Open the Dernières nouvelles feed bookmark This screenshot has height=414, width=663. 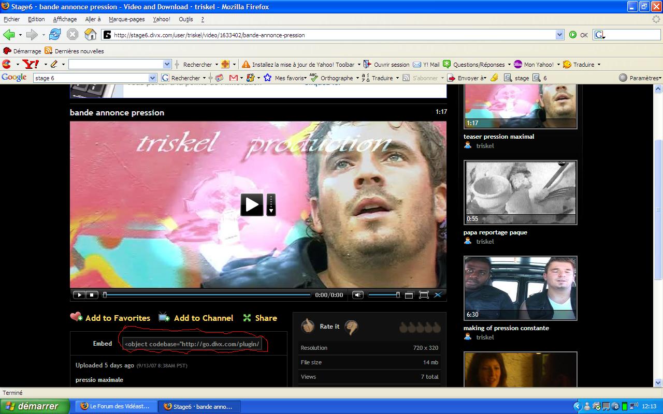pyautogui.click(x=74, y=51)
